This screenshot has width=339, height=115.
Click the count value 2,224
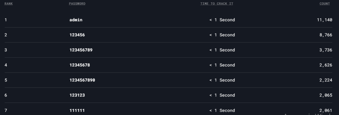326,80
